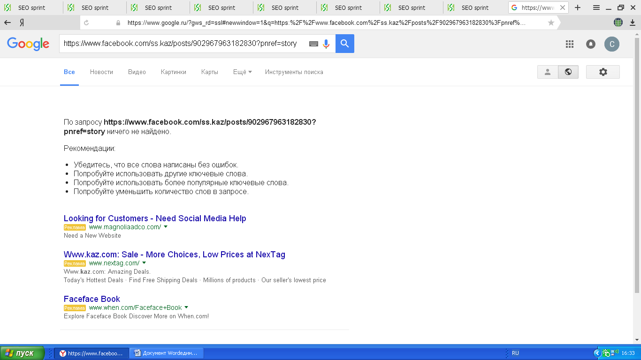
Task: Click the padlock icon in the address bar
Action: point(118,22)
